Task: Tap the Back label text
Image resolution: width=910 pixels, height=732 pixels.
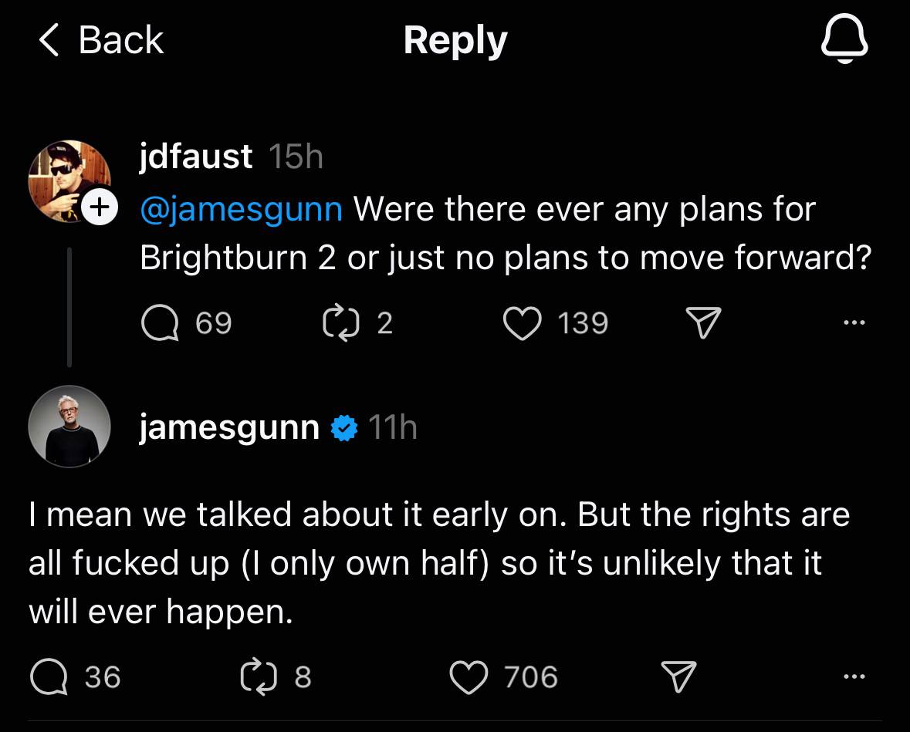Action: 121,40
